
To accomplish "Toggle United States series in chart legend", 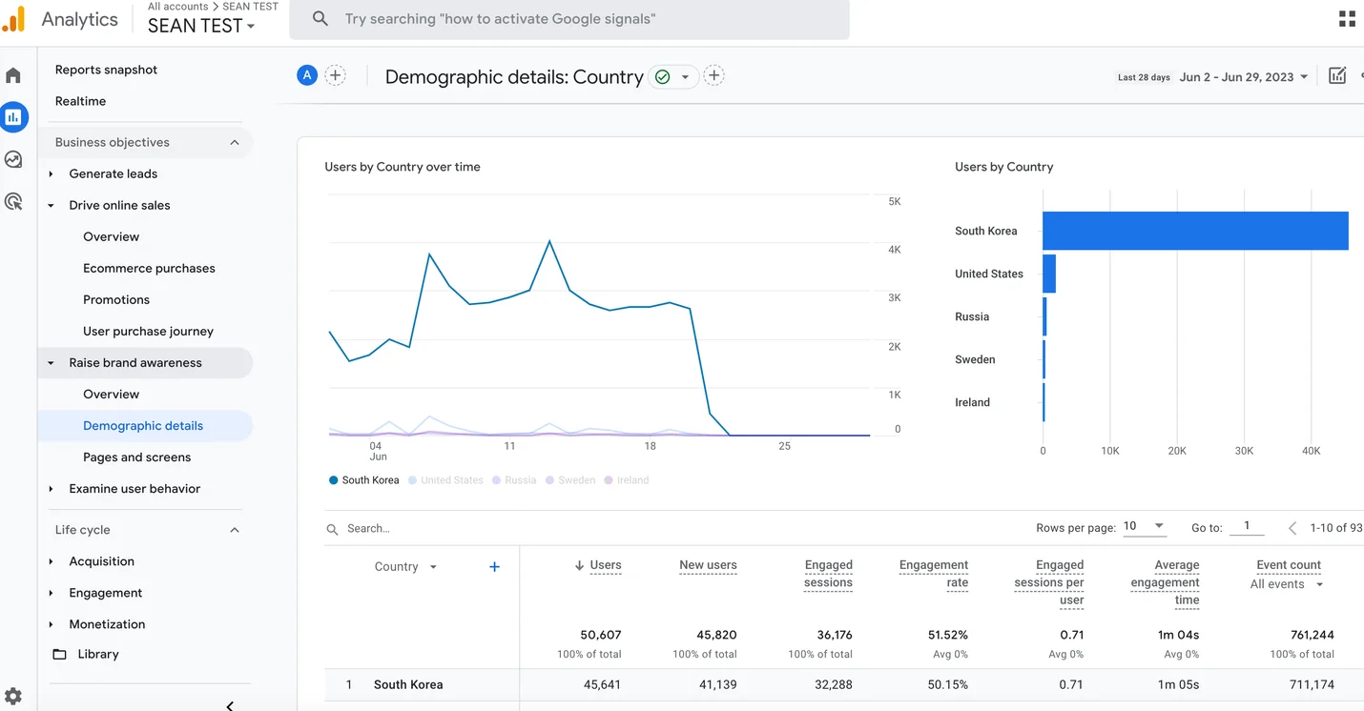I will pos(445,480).
